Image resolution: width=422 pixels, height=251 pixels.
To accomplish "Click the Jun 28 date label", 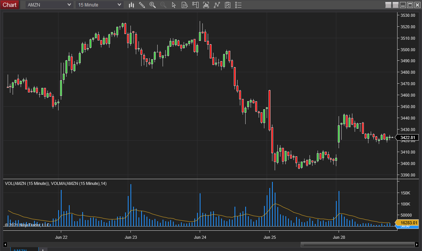I will click(339, 237).
